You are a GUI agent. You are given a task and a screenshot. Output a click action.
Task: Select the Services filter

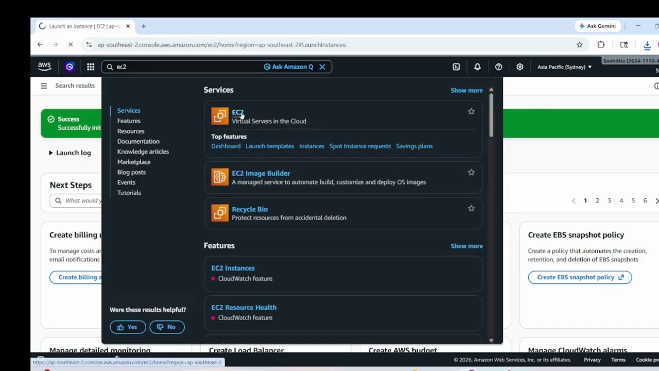[x=129, y=110]
